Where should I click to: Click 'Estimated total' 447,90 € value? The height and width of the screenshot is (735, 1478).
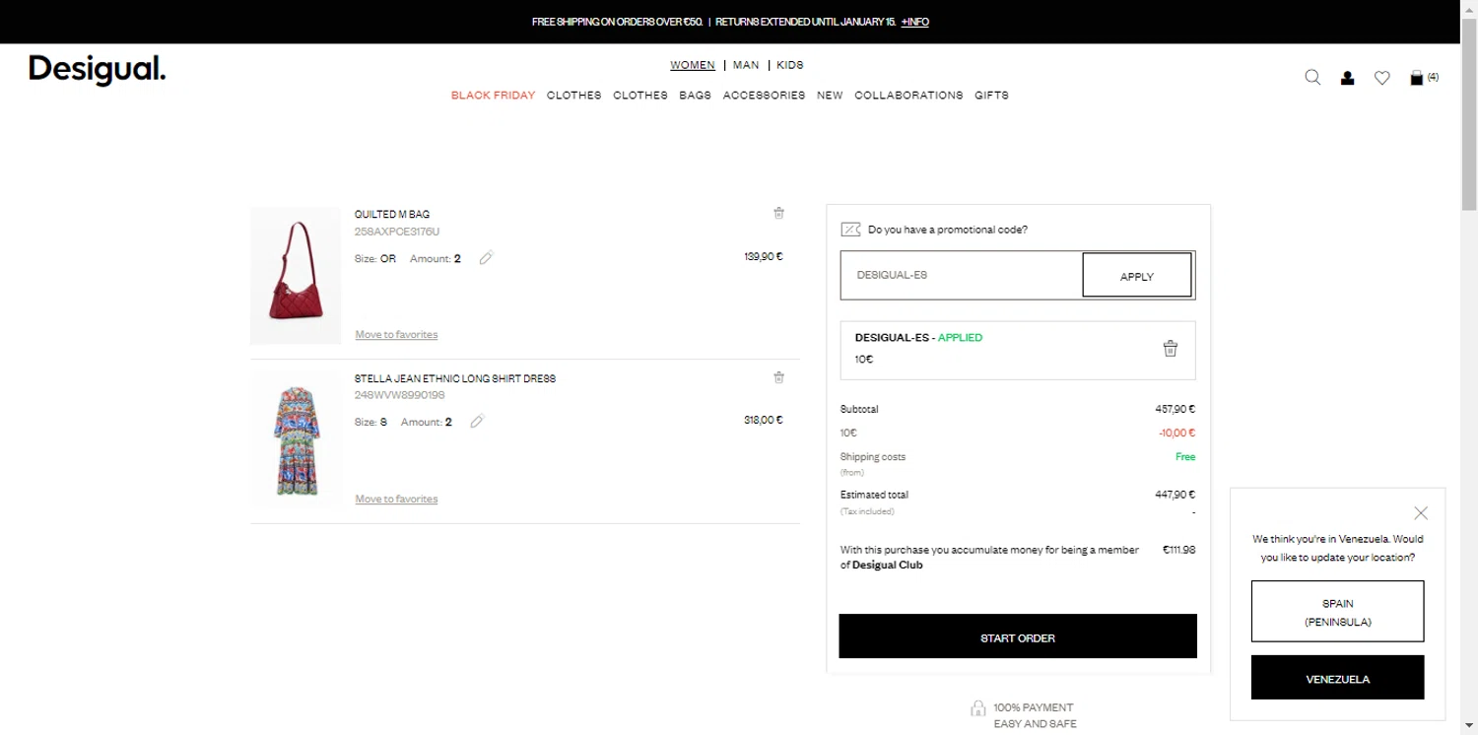pyautogui.click(x=1175, y=495)
